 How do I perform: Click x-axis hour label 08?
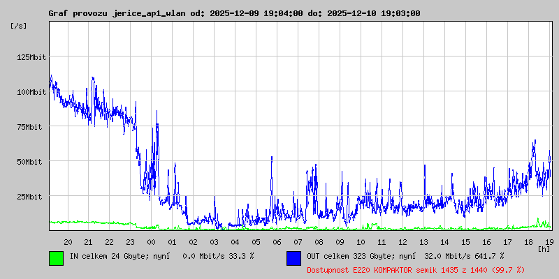coord(319,242)
